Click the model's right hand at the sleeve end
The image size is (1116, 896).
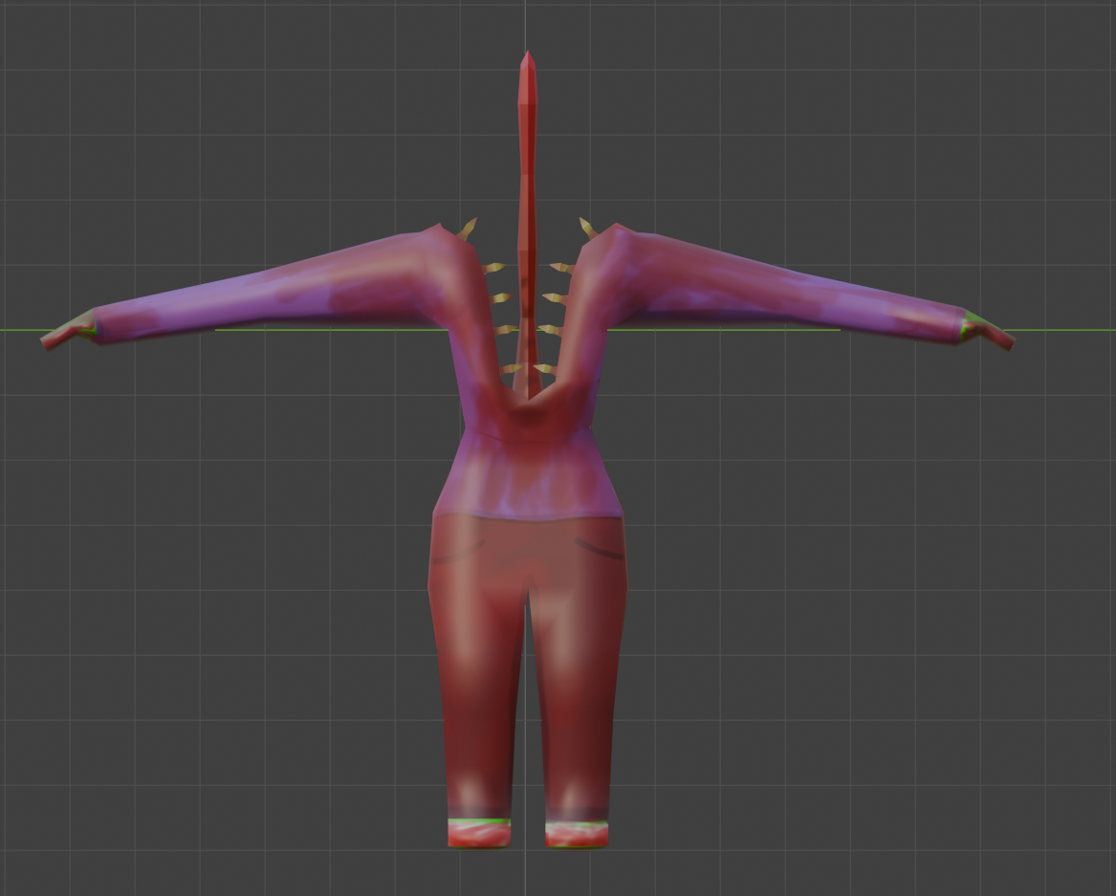(x=987, y=331)
